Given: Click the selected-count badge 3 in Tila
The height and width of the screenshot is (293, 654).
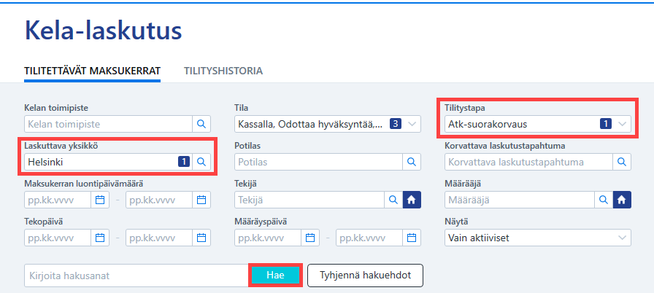Looking at the screenshot, I should coord(396,124).
